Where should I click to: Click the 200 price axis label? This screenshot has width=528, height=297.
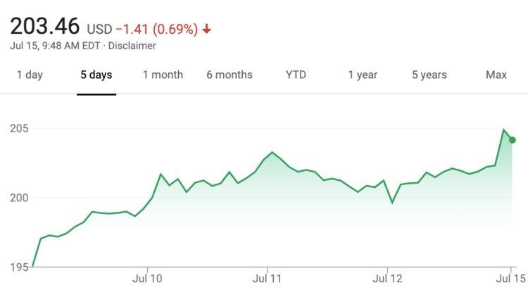(x=19, y=198)
